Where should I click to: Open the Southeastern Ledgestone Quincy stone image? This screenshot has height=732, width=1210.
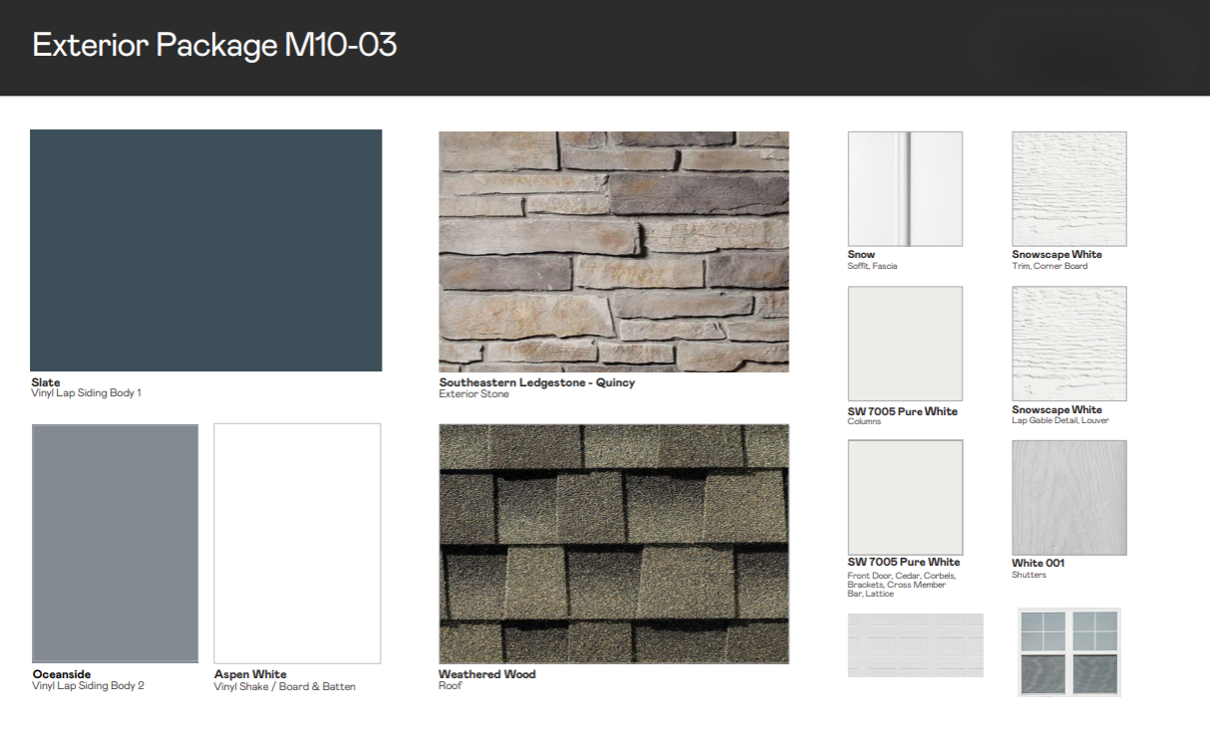click(x=614, y=252)
